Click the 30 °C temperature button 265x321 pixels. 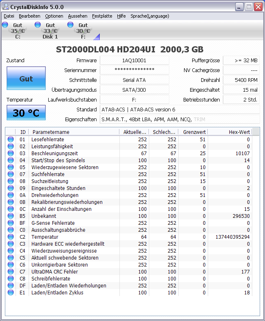(x=26, y=113)
